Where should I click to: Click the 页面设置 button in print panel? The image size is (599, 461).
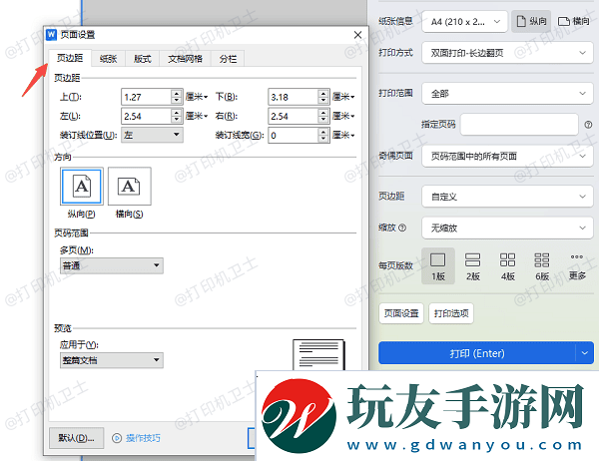point(401,313)
